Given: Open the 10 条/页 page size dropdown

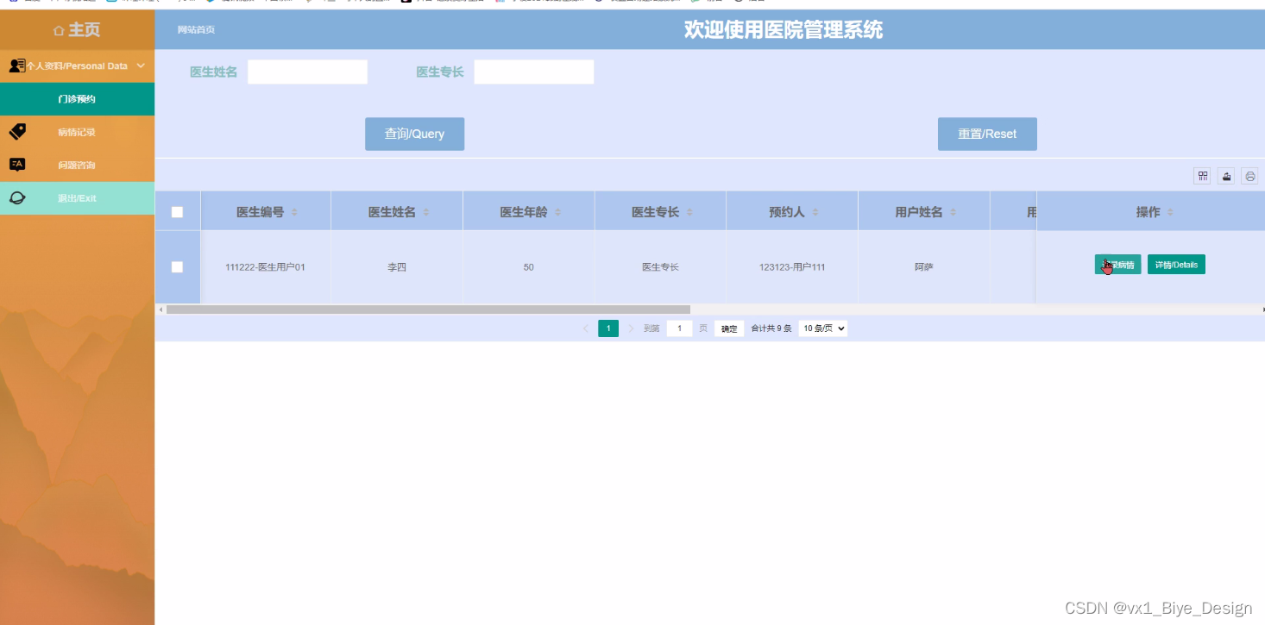Looking at the screenshot, I should pos(823,328).
